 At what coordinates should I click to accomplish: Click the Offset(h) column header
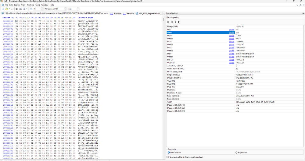click(x=8, y=18)
